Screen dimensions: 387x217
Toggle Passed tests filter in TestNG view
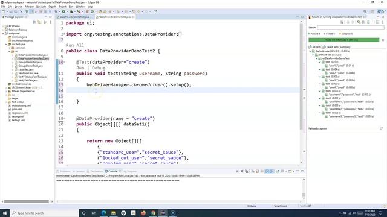tap(314, 34)
